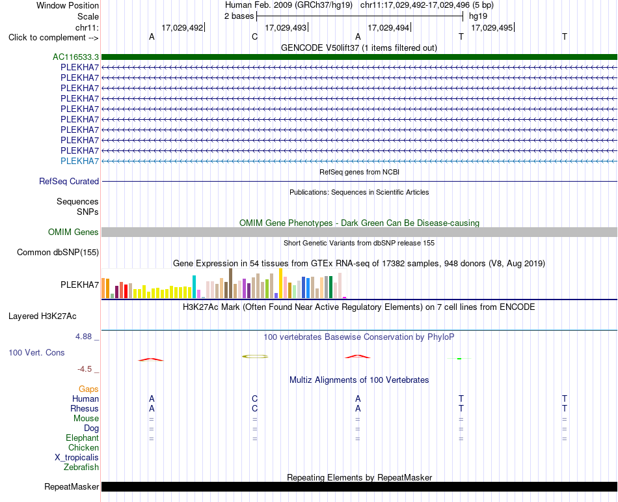Click 'Repeating Elements by RepeatMasker' title

(x=359, y=477)
